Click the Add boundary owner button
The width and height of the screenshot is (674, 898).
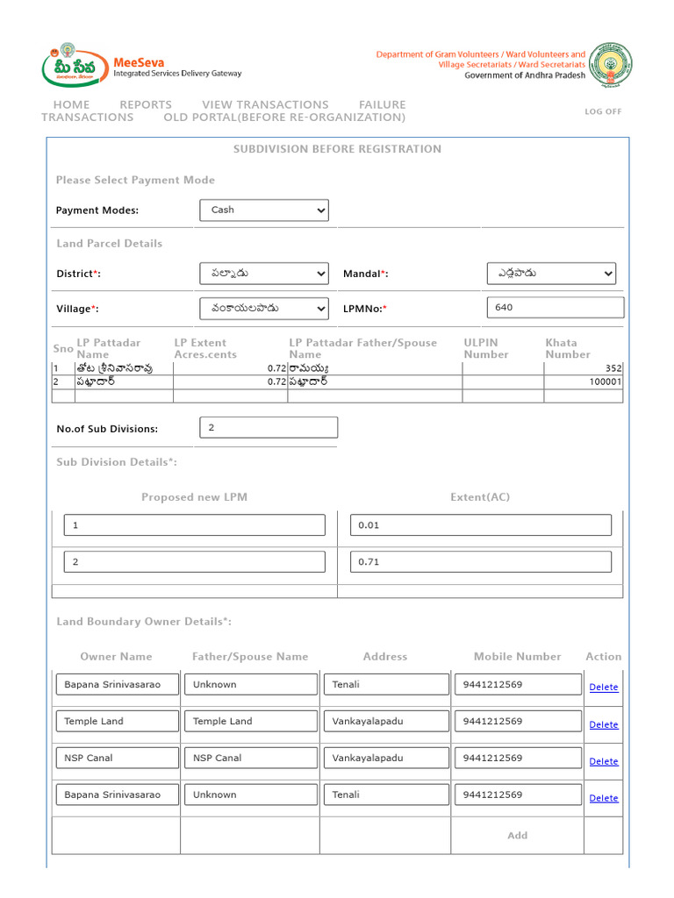[x=517, y=836]
